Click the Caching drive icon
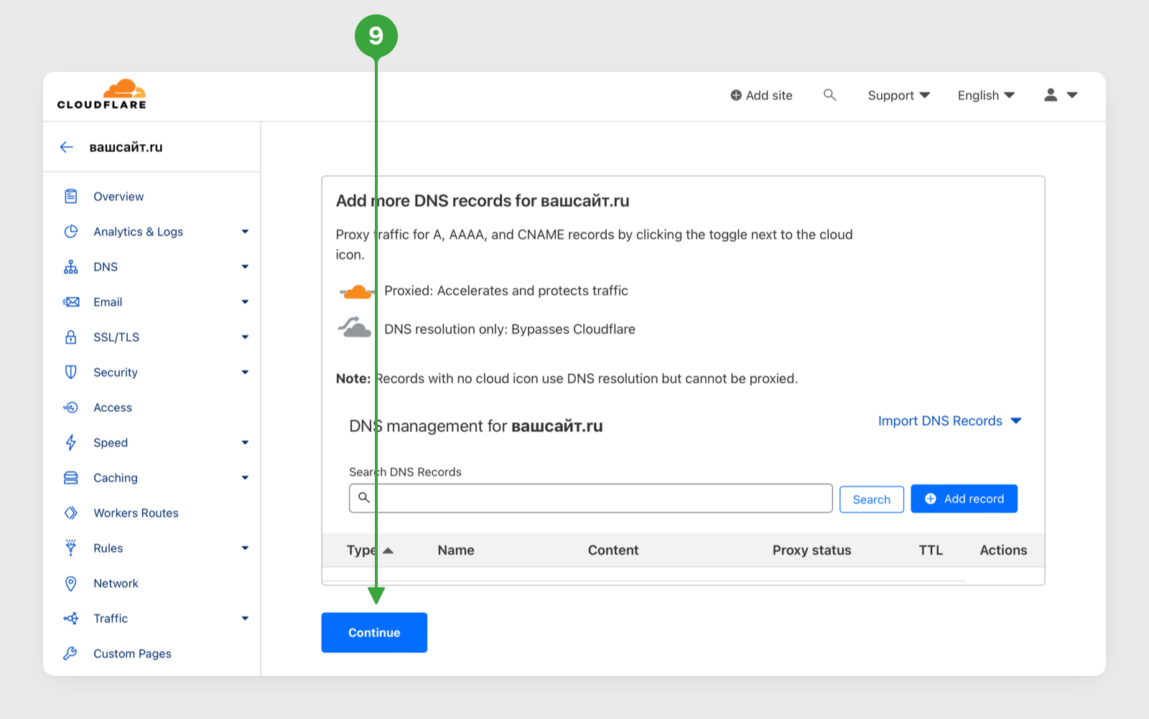The image size is (1149, 719). point(70,477)
